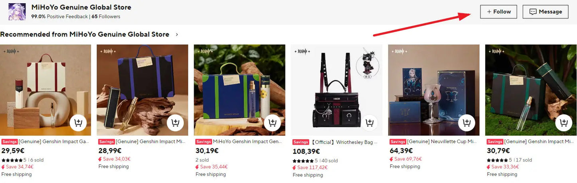Open the Recommended from MiHoYo Genuine Global Store heading
This screenshot has height=183, width=577.
pos(85,35)
